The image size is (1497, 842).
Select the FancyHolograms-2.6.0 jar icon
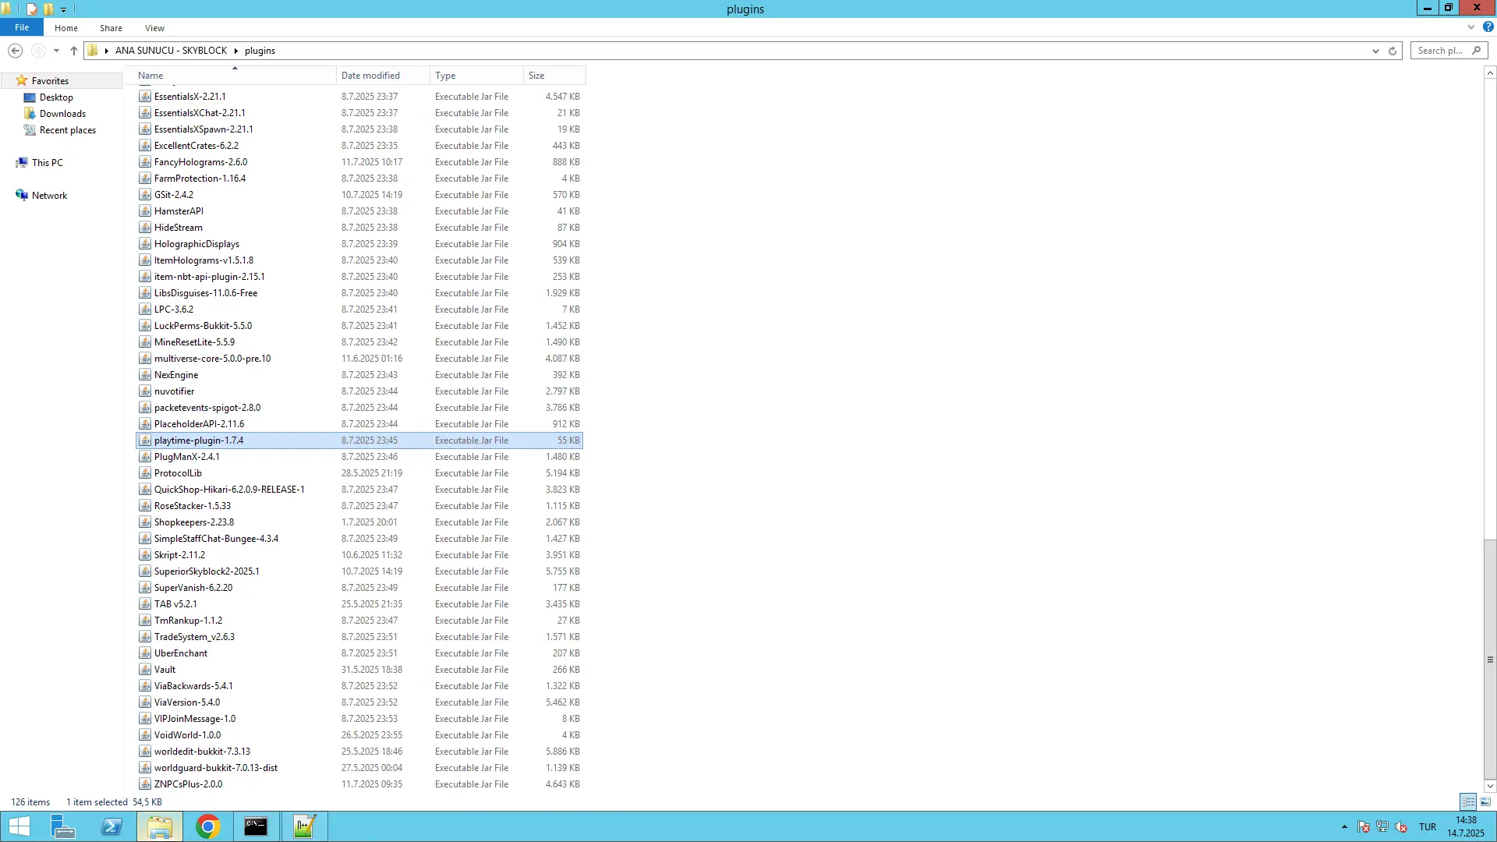(x=145, y=162)
